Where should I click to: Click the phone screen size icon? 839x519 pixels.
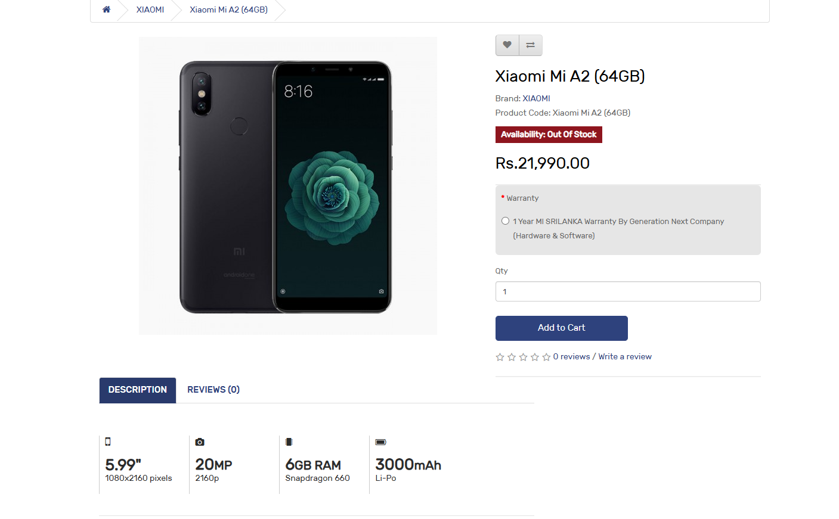[108, 442]
